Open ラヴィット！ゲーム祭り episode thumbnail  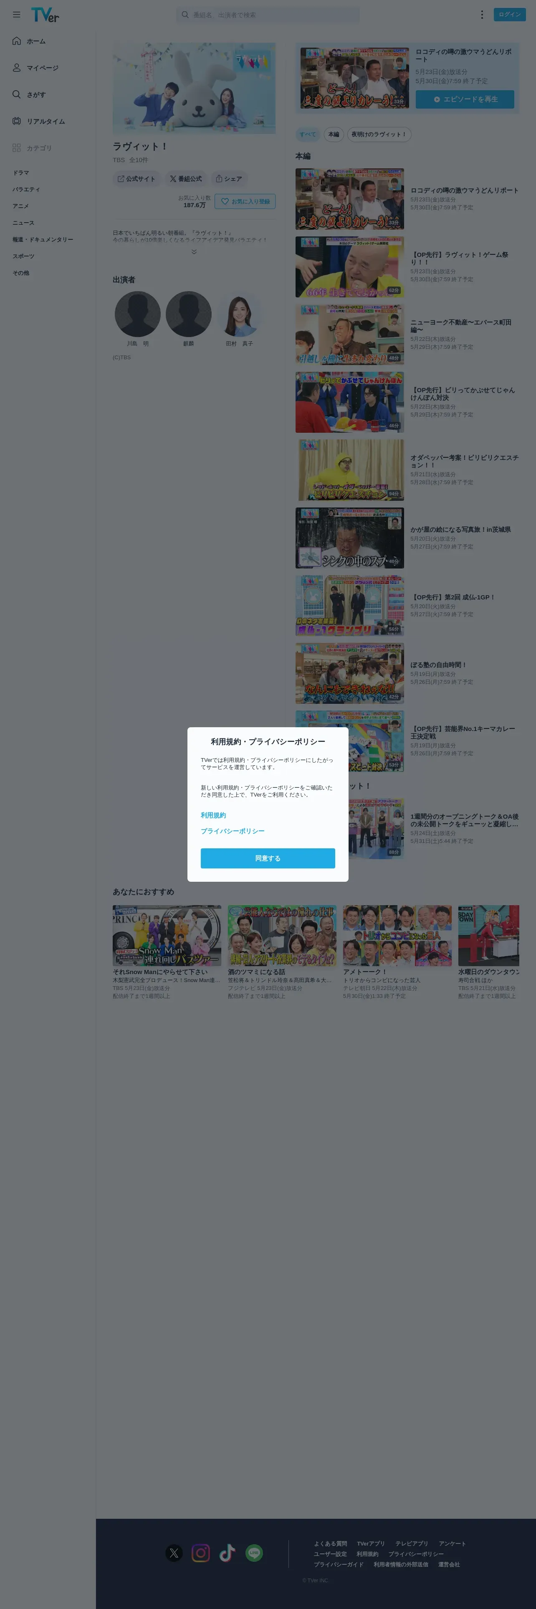click(349, 267)
